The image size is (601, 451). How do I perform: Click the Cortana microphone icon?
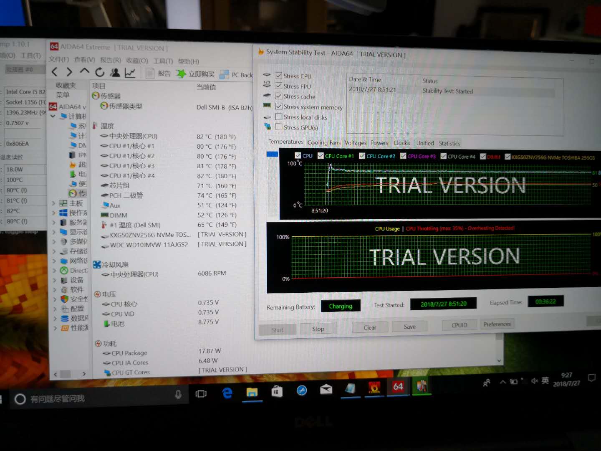click(x=178, y=395)
